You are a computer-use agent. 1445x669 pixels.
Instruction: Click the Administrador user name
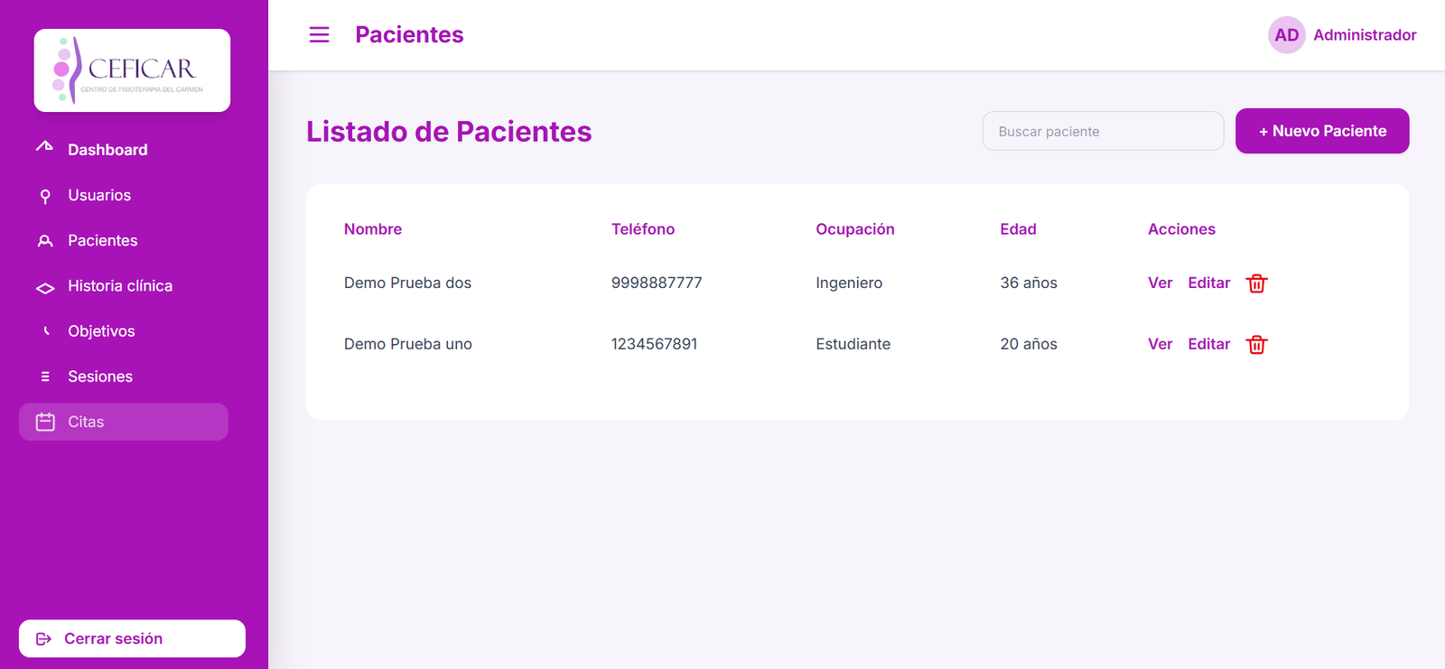point(1365,35)
